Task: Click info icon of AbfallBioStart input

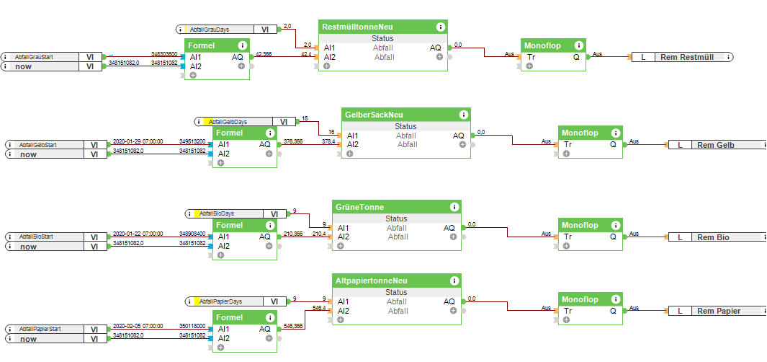Action: click(x=10, y=237)
